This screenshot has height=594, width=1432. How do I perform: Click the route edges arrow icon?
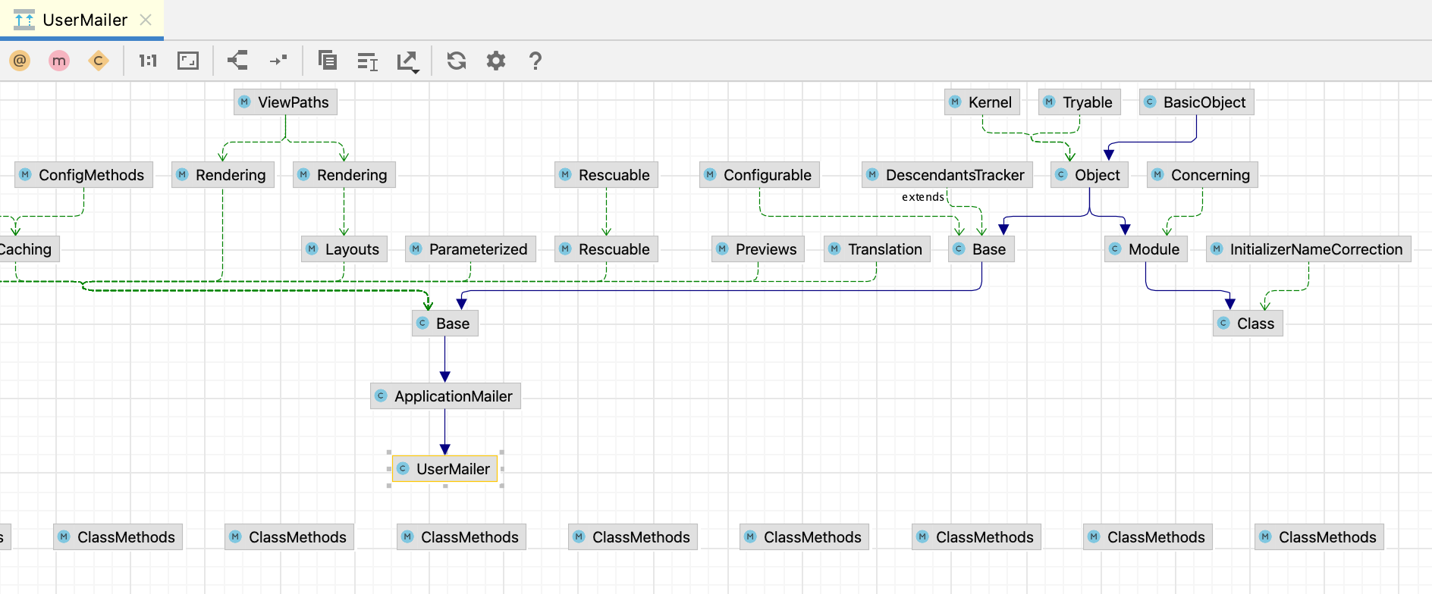pyautogui.click(x=278, y=61)
